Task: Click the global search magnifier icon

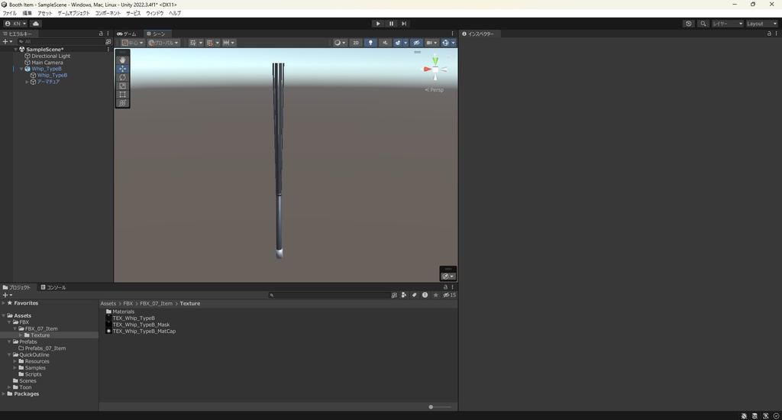Action: pyautogui.click(x=703, y=24)
